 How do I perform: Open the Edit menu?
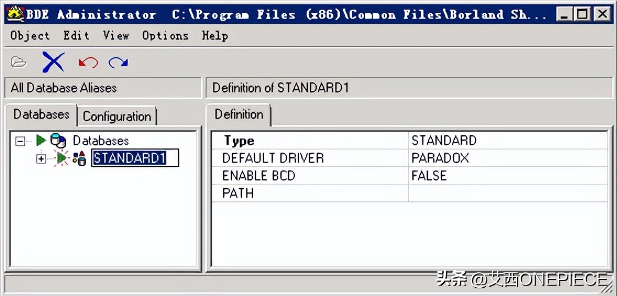coord(76,36)
